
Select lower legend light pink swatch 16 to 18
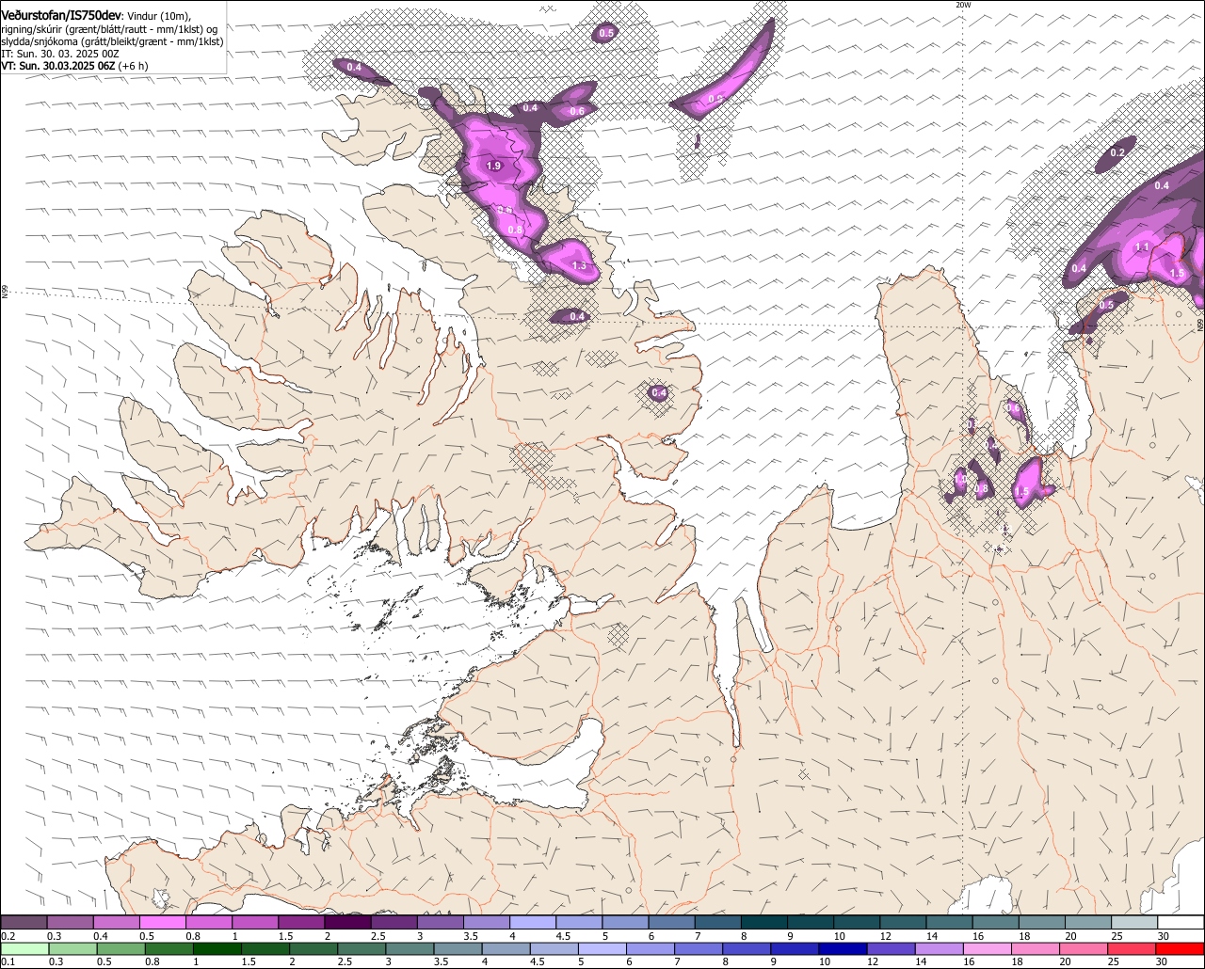tap(988, 948)
